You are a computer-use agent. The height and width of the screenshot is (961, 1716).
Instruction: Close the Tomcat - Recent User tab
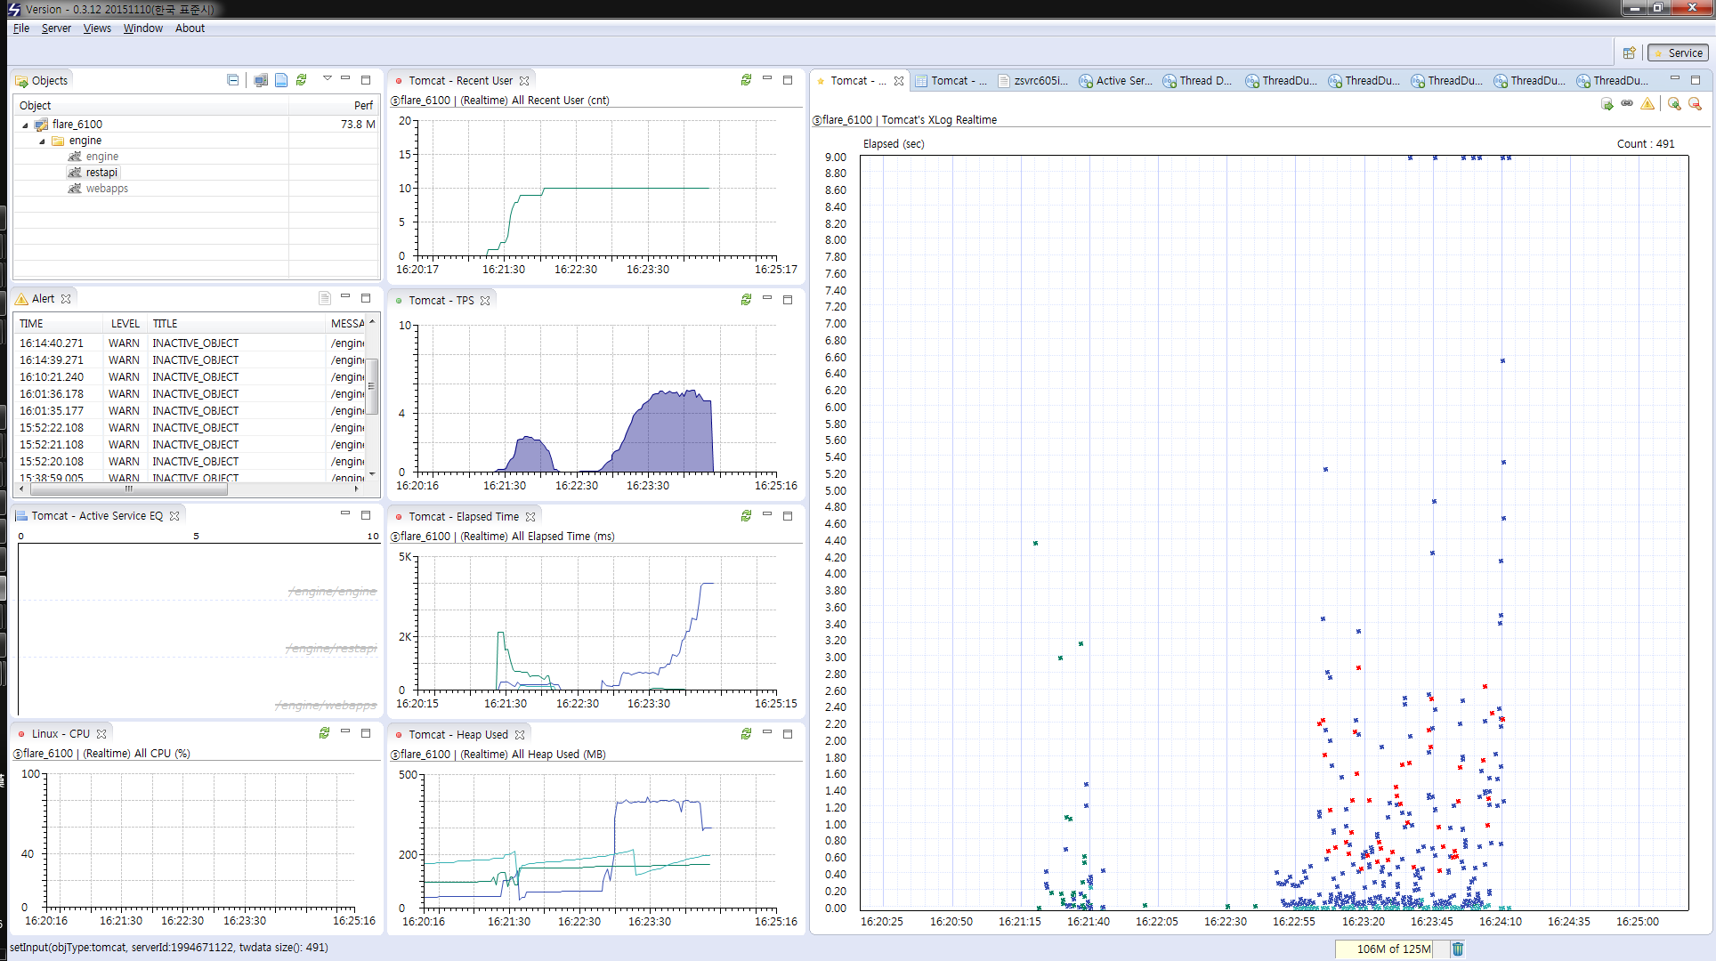[524, 81]
